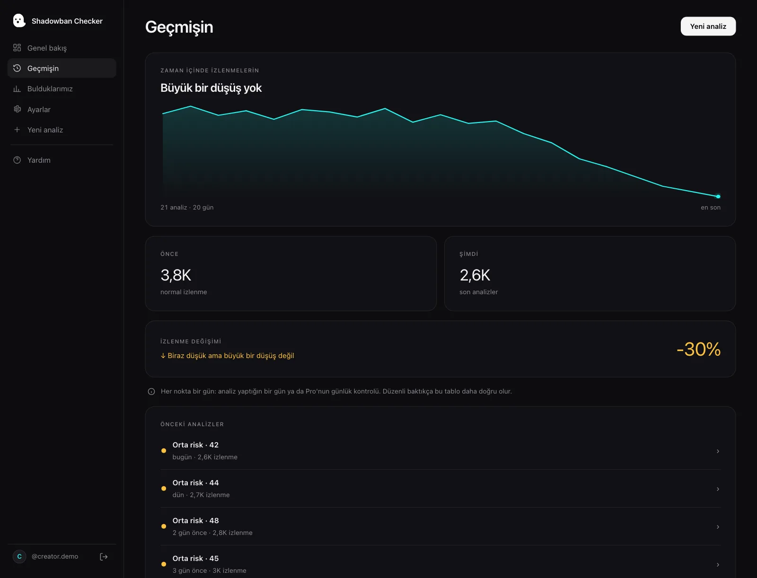Click the logout icon next to @creator.demo
The width and height of the screenshot is (757, 578).
[x=104, y=557]
